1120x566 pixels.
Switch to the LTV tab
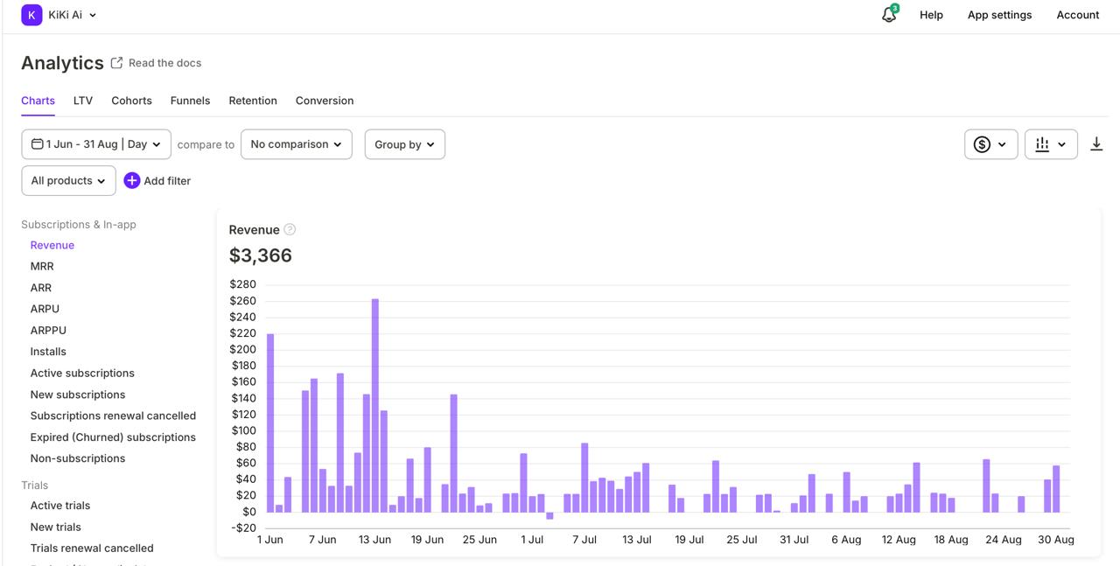point(83,101)
